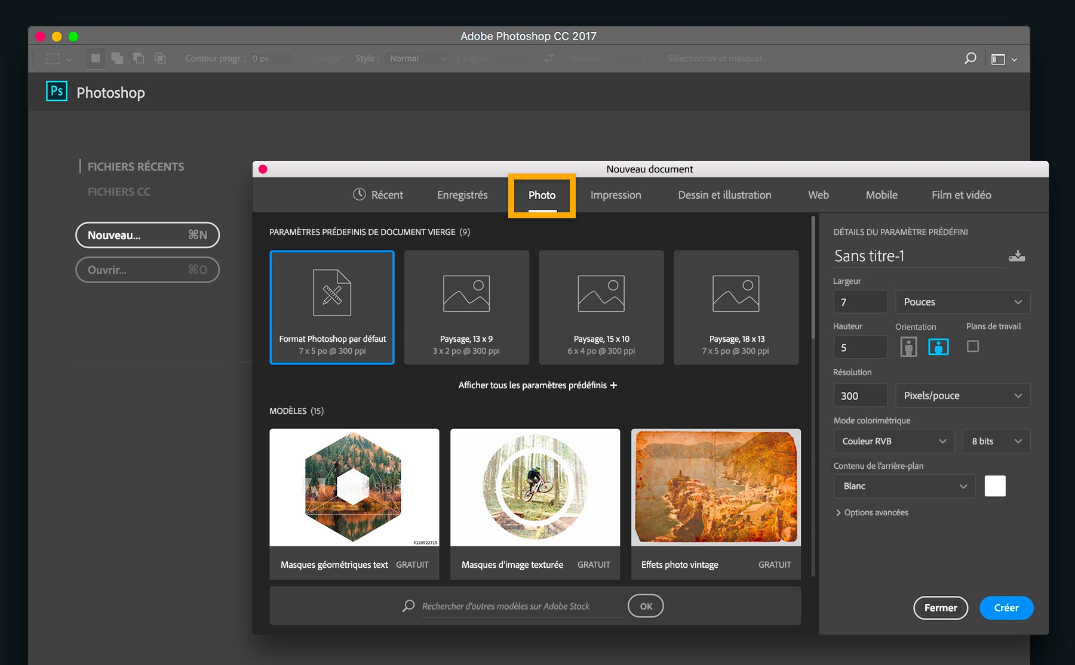
Task: Select the New selection mode icon
Action: [95, 58]
